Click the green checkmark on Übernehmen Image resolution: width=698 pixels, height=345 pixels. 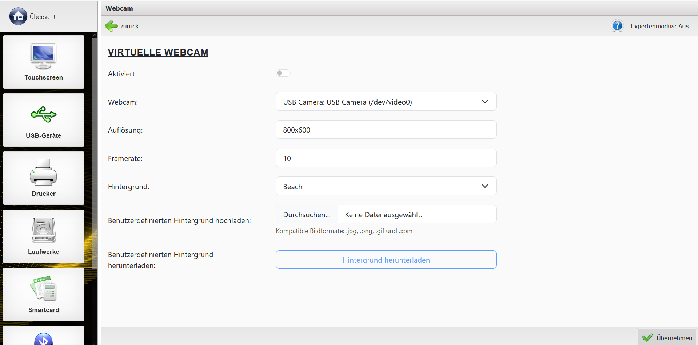click(647, 338)
